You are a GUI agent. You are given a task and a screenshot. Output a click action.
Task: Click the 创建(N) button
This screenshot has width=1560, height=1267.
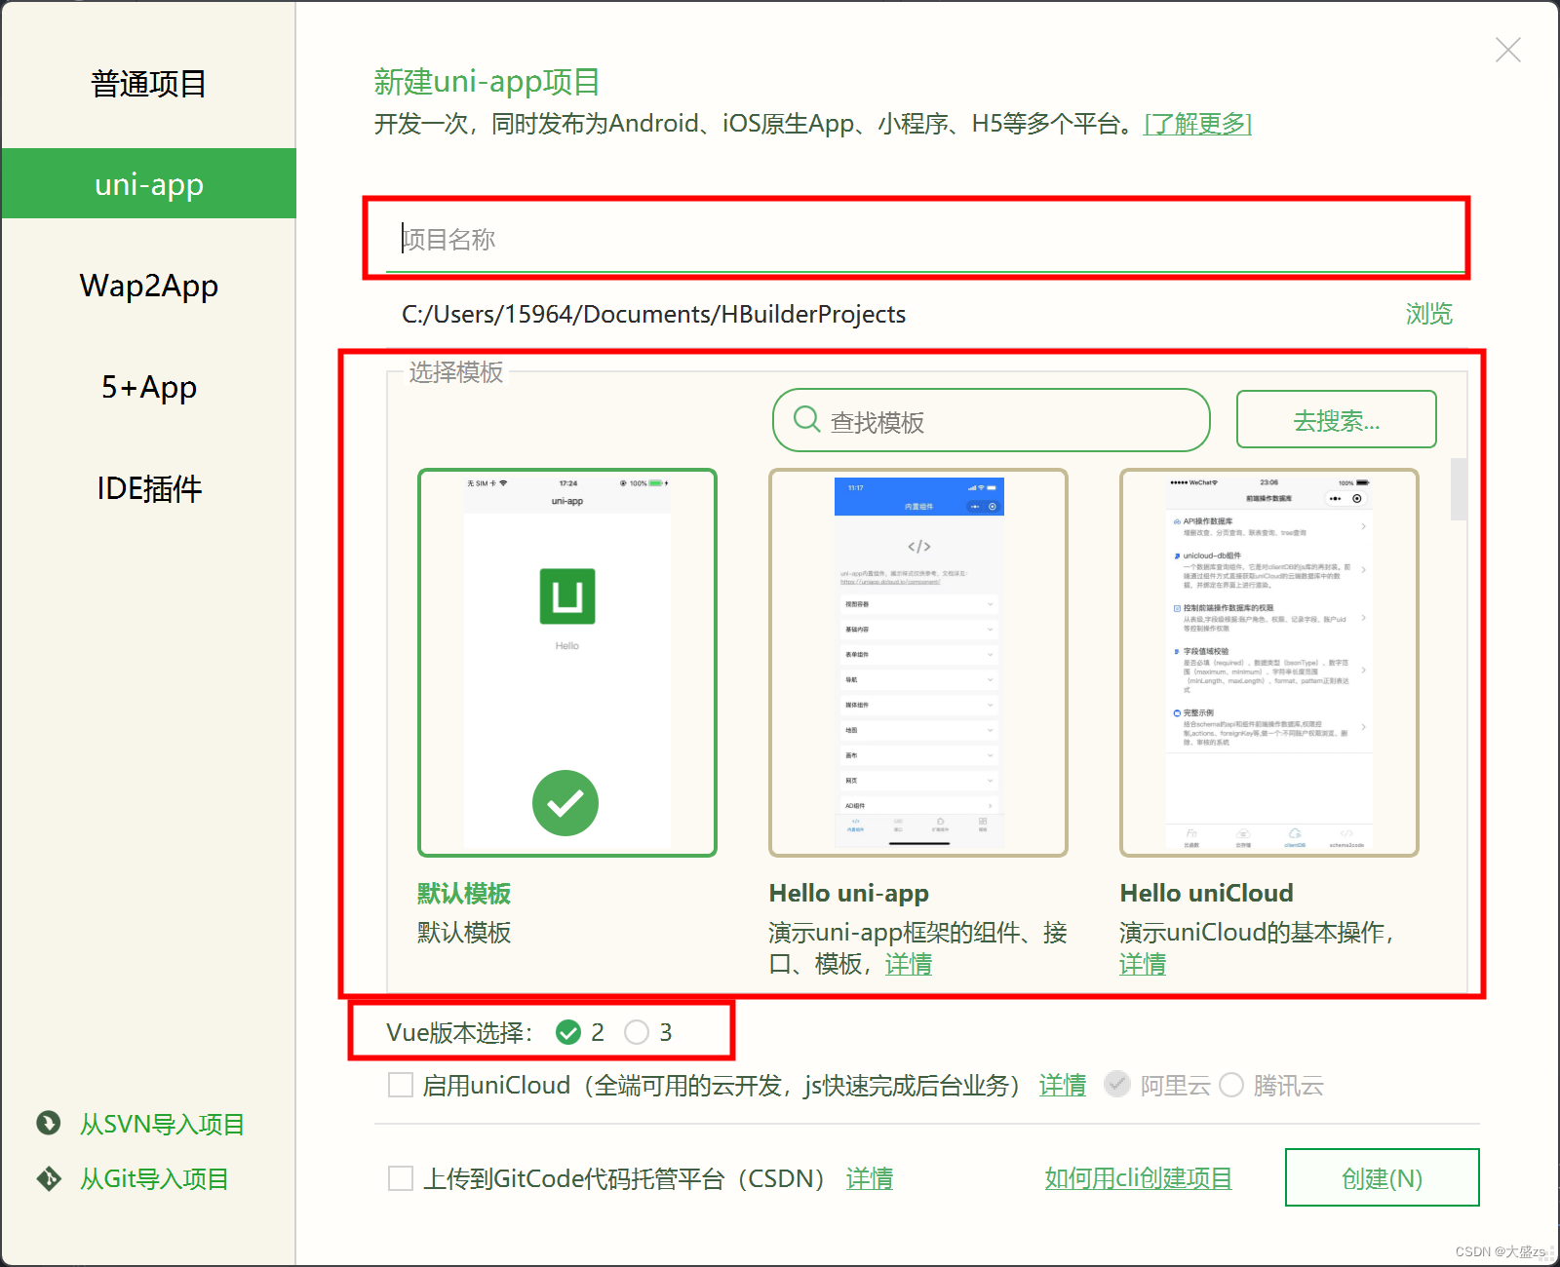coord(1382,1177)
